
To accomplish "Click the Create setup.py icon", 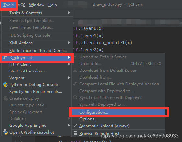I will click(x=6, y=98).
